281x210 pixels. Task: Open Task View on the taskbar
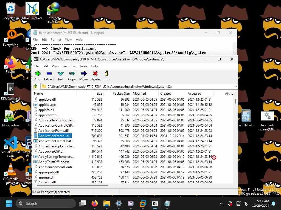(x=83, y=203)
